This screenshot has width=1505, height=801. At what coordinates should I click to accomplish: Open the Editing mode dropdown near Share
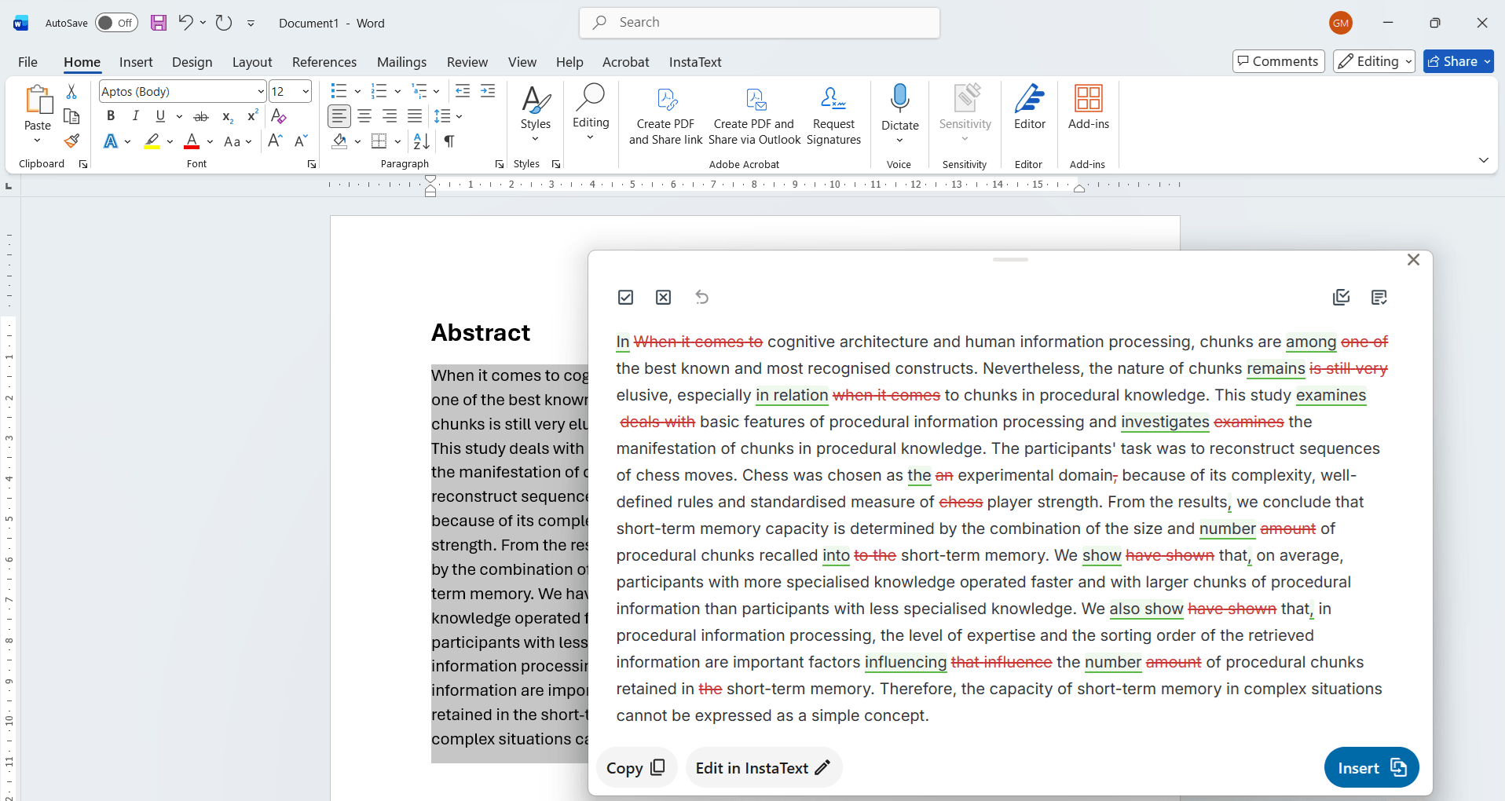pyautogui.click(x=1374, y=61)
